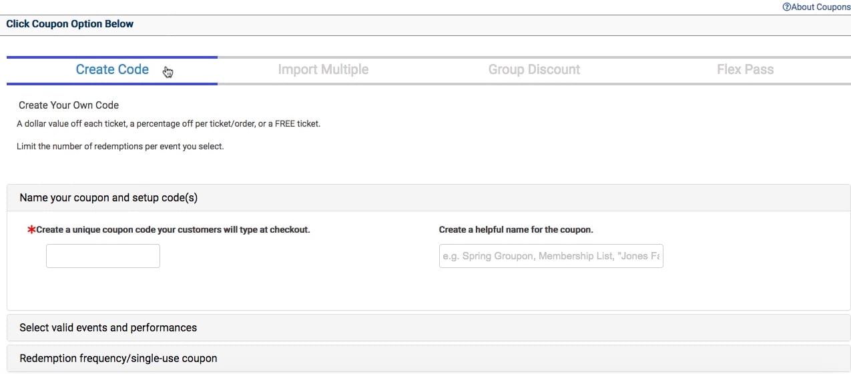Click the question mark help icon
Viewport: 851px width, 374px height.
786,7
